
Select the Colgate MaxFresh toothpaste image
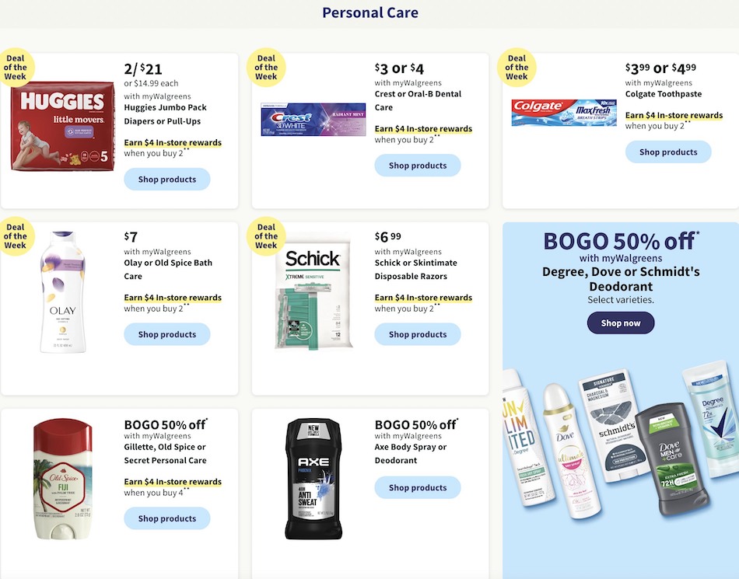coord(564,113)
